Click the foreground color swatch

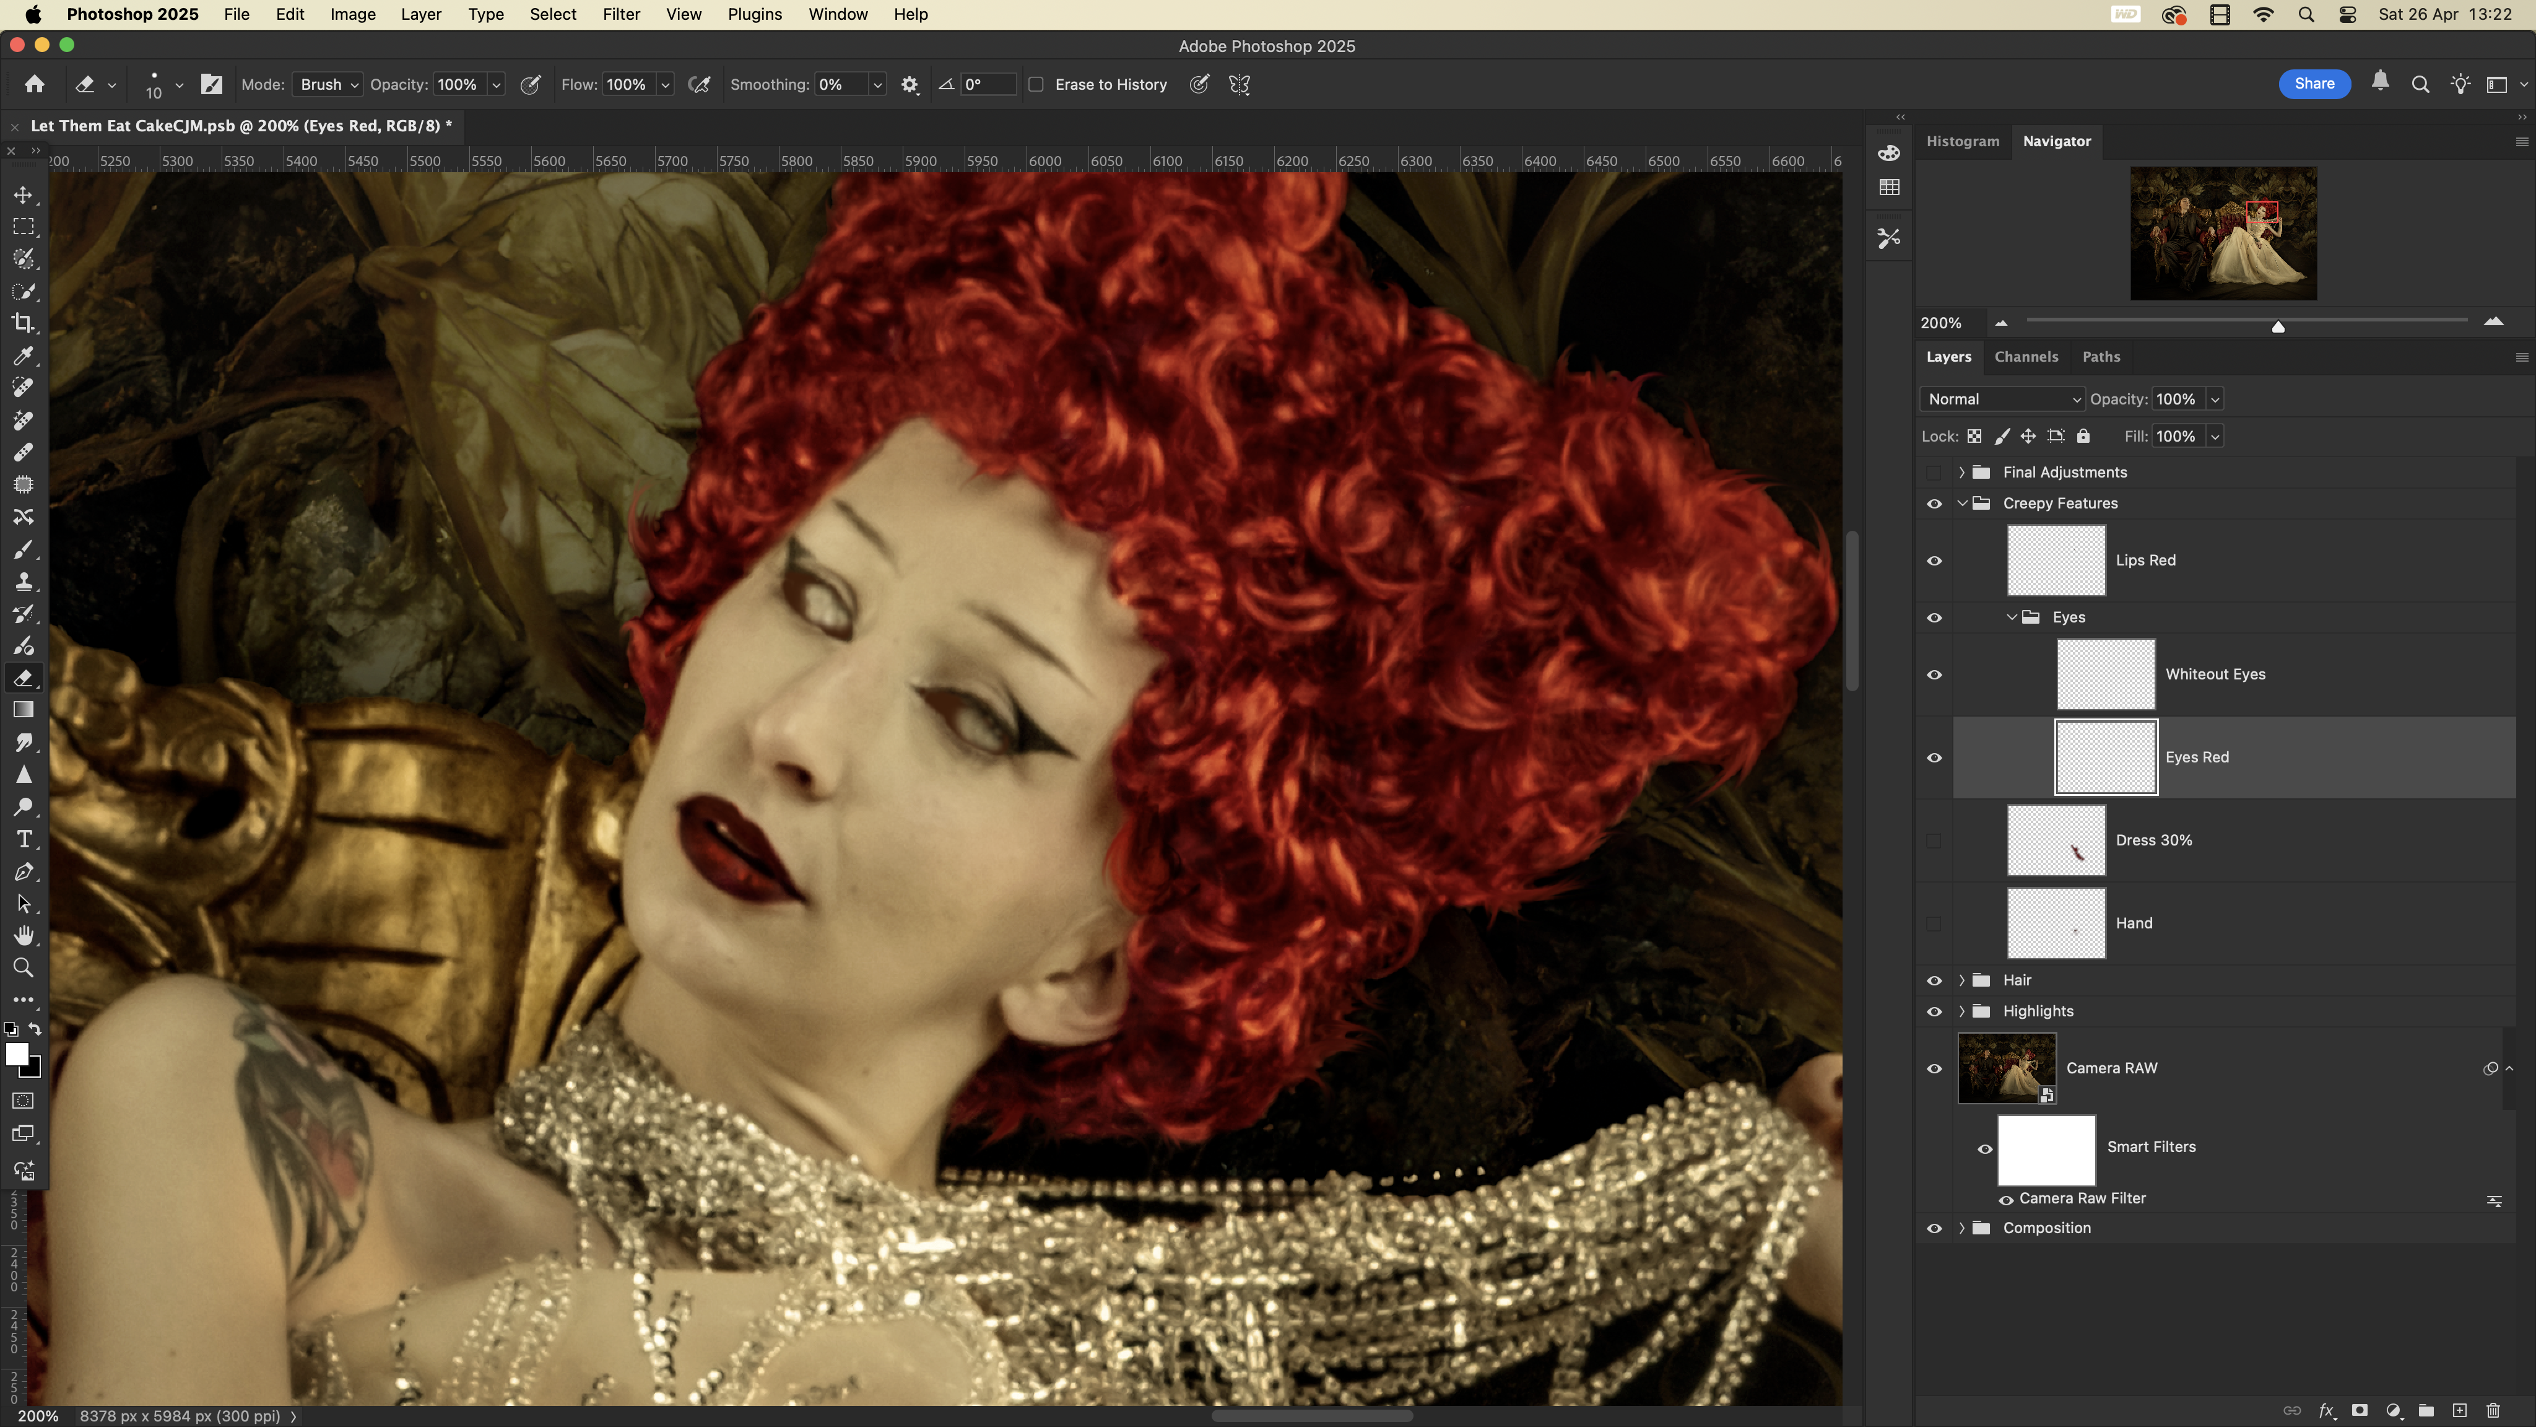click(15, 1054)
